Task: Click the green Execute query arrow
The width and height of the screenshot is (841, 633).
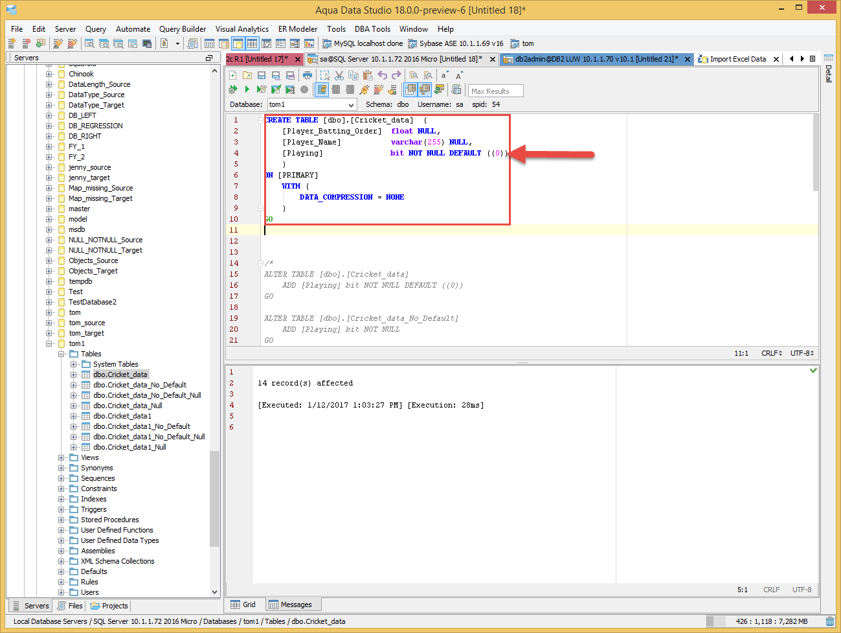Action: coord(247,89)
